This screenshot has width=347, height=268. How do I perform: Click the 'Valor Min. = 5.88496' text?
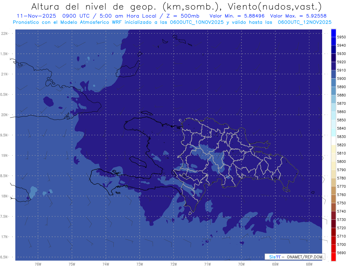pyautogui.click(x=238, y=16)
